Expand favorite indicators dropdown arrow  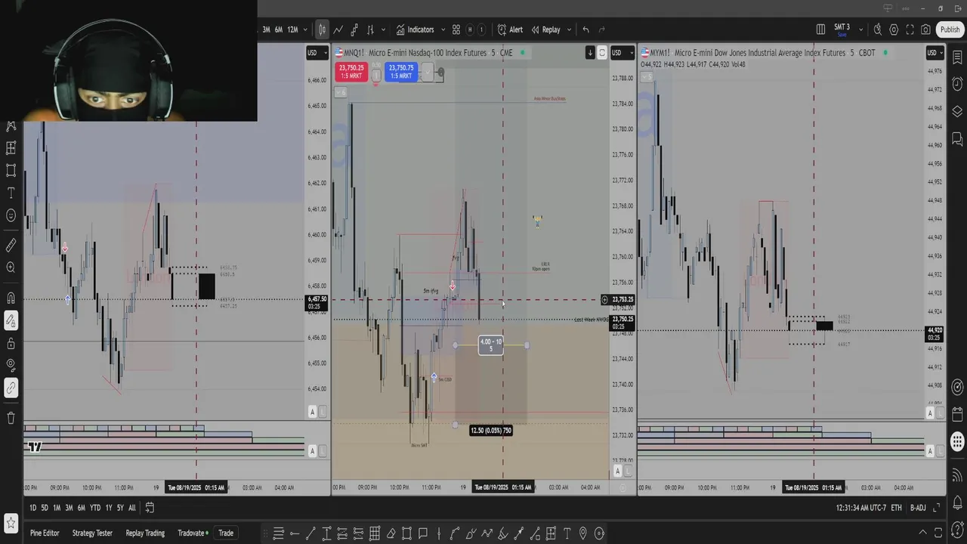coord(443,29)
